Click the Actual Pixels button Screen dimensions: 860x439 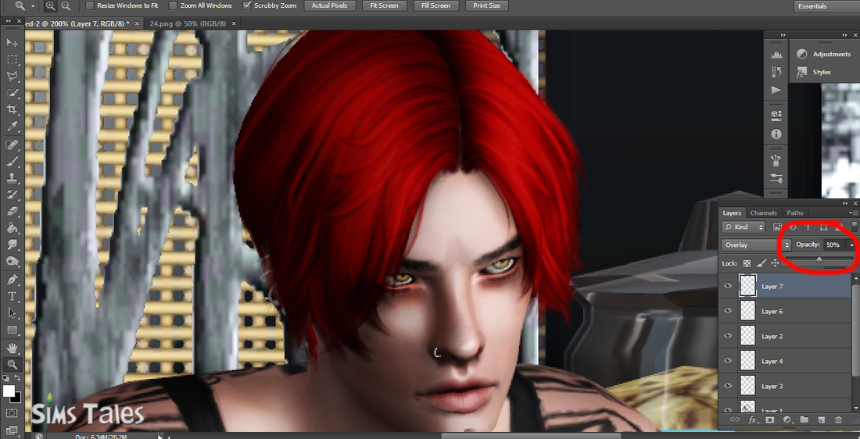click(328, 5)
